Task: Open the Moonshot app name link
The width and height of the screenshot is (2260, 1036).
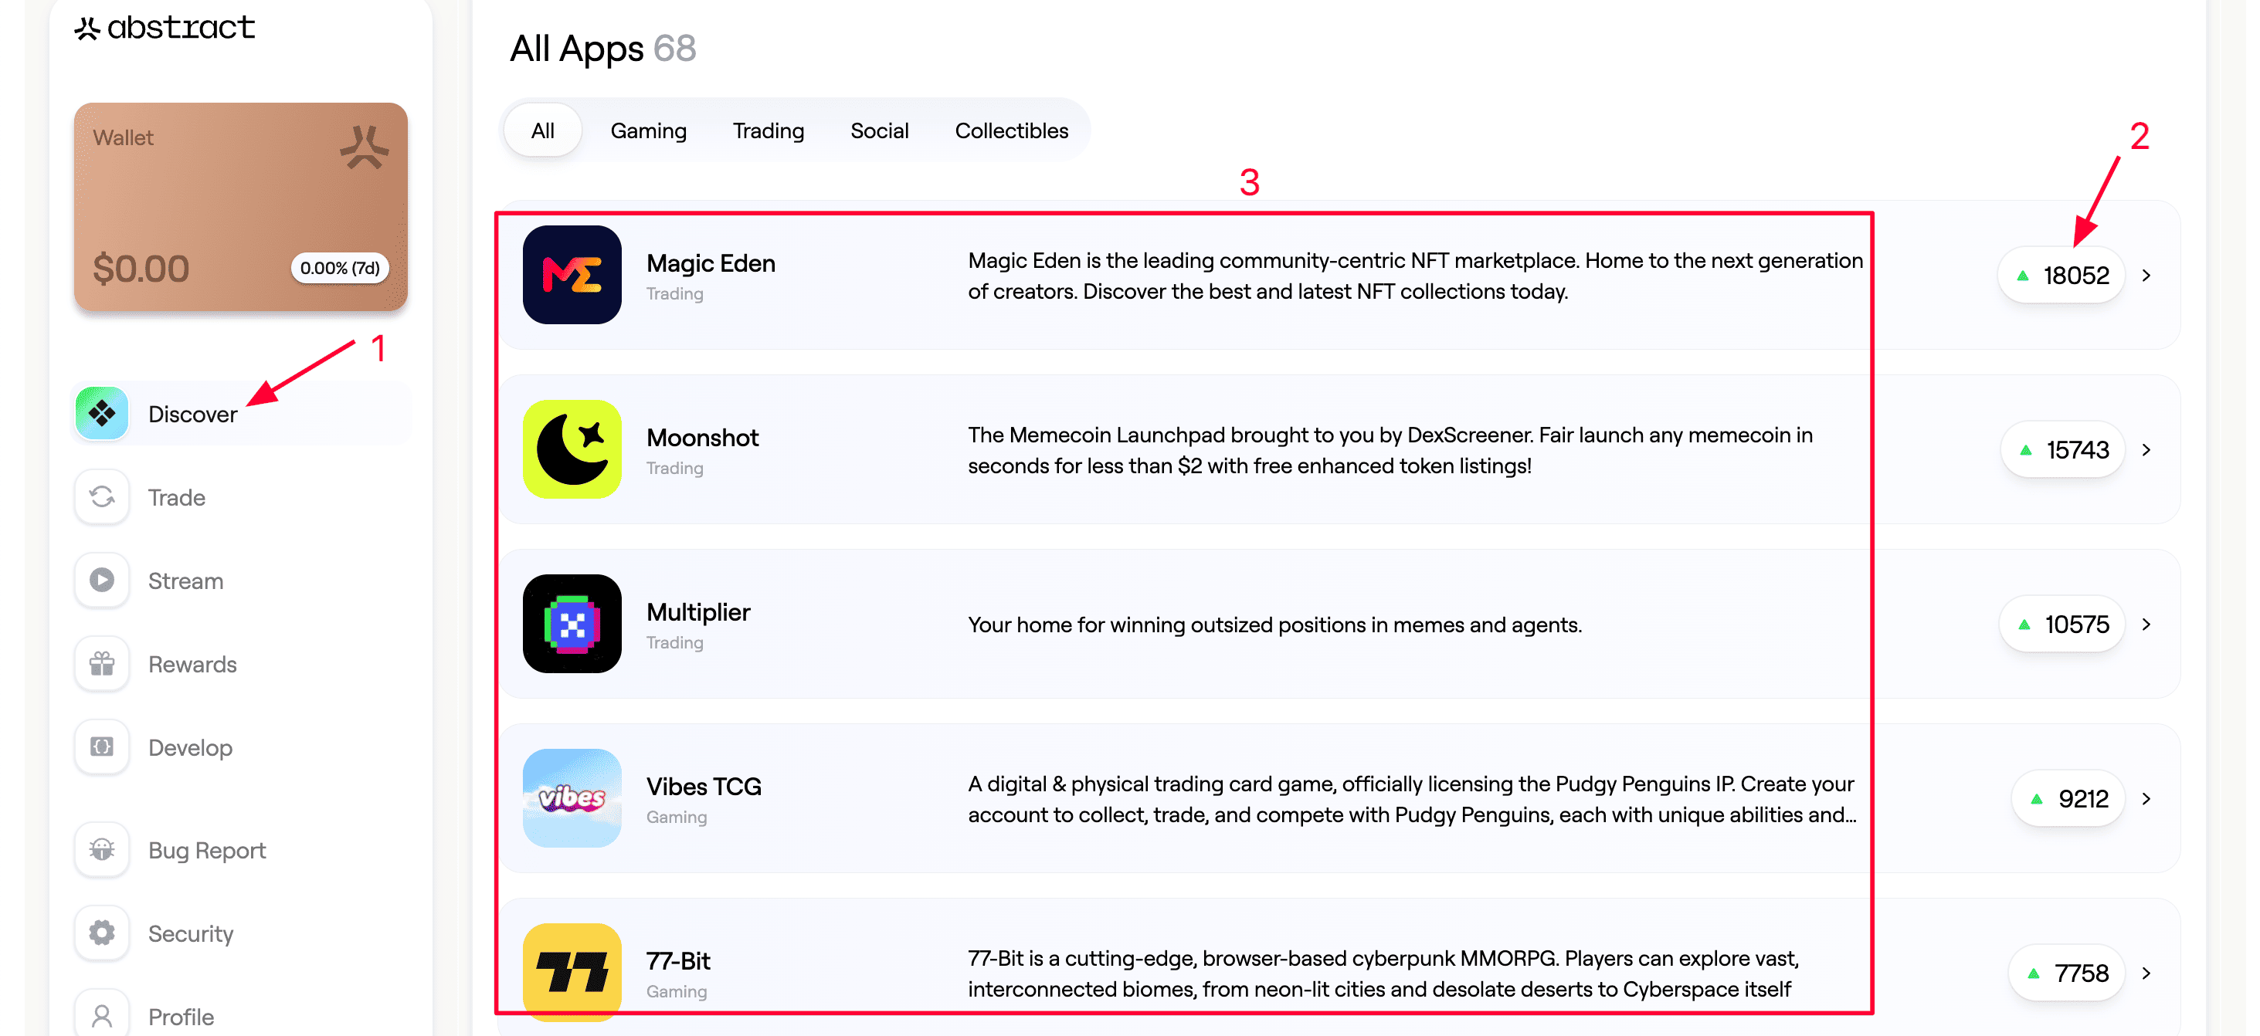Action: (x=702, y=438)
